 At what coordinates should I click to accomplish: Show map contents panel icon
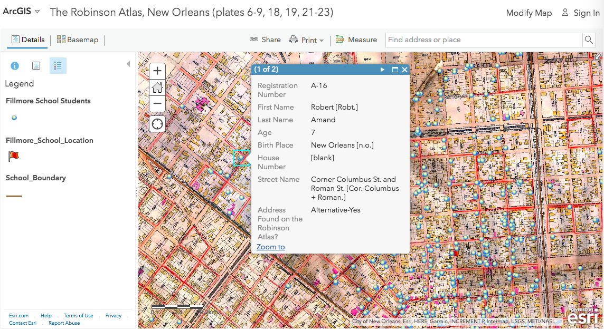pos(36,66)
